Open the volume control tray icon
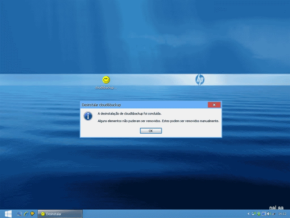Viewport: 290px width, 218px height. [x=269, y=214]
